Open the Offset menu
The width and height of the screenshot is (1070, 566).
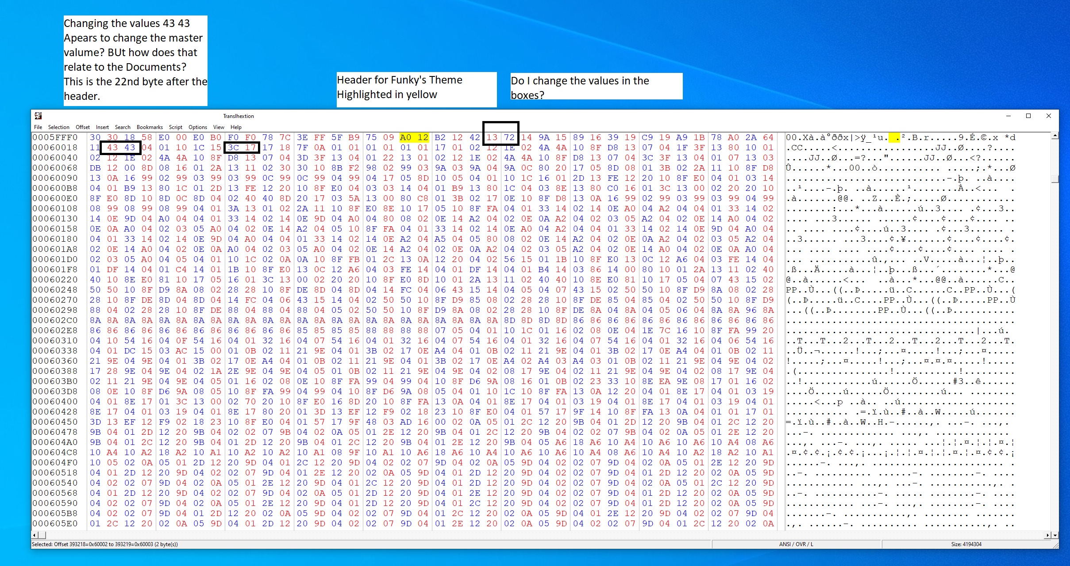[x=82, y=127]
